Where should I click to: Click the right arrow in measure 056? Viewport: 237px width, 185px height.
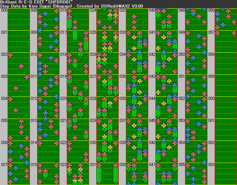tap(234, 22)
